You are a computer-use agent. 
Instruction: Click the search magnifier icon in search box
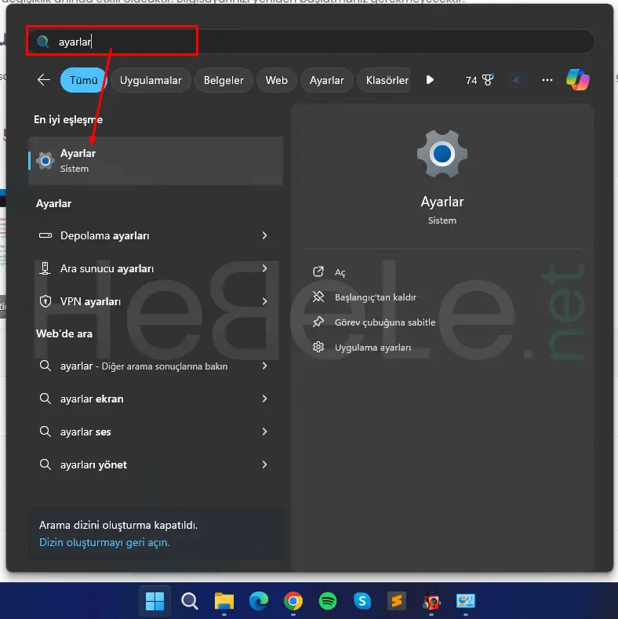click(42, 42)
